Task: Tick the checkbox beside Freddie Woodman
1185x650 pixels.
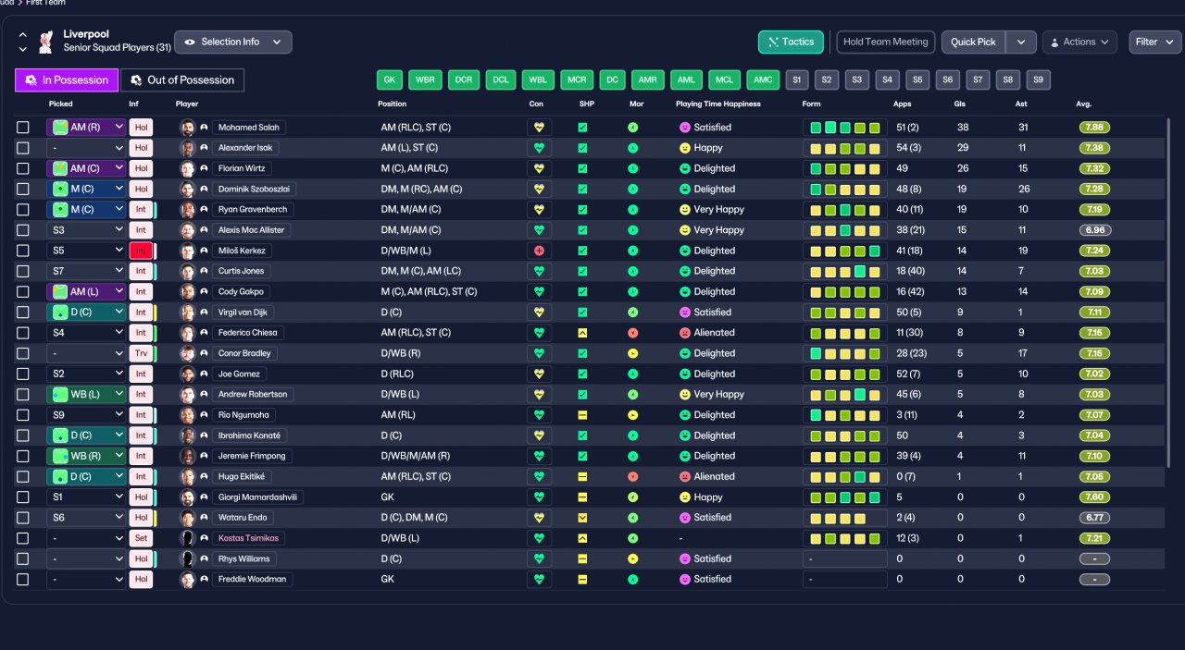Action: click(x=23, y=579)
